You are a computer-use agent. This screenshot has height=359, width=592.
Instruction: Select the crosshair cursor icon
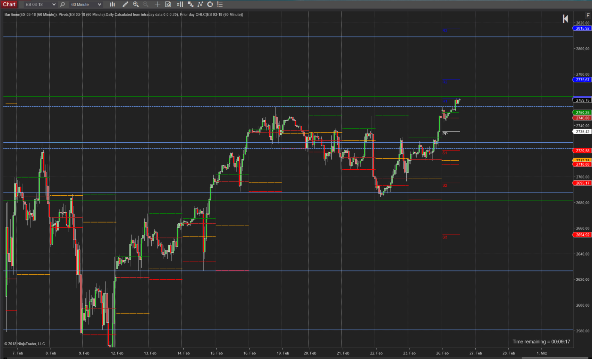point(157,5)
